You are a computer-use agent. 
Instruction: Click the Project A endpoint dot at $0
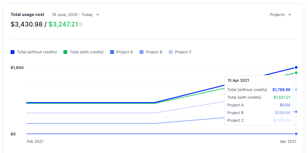[296, 134]
